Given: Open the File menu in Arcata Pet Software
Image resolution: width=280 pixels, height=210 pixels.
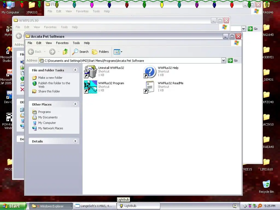Looking at the screenshot, I should pyautogui.click(x=30, y=43).
